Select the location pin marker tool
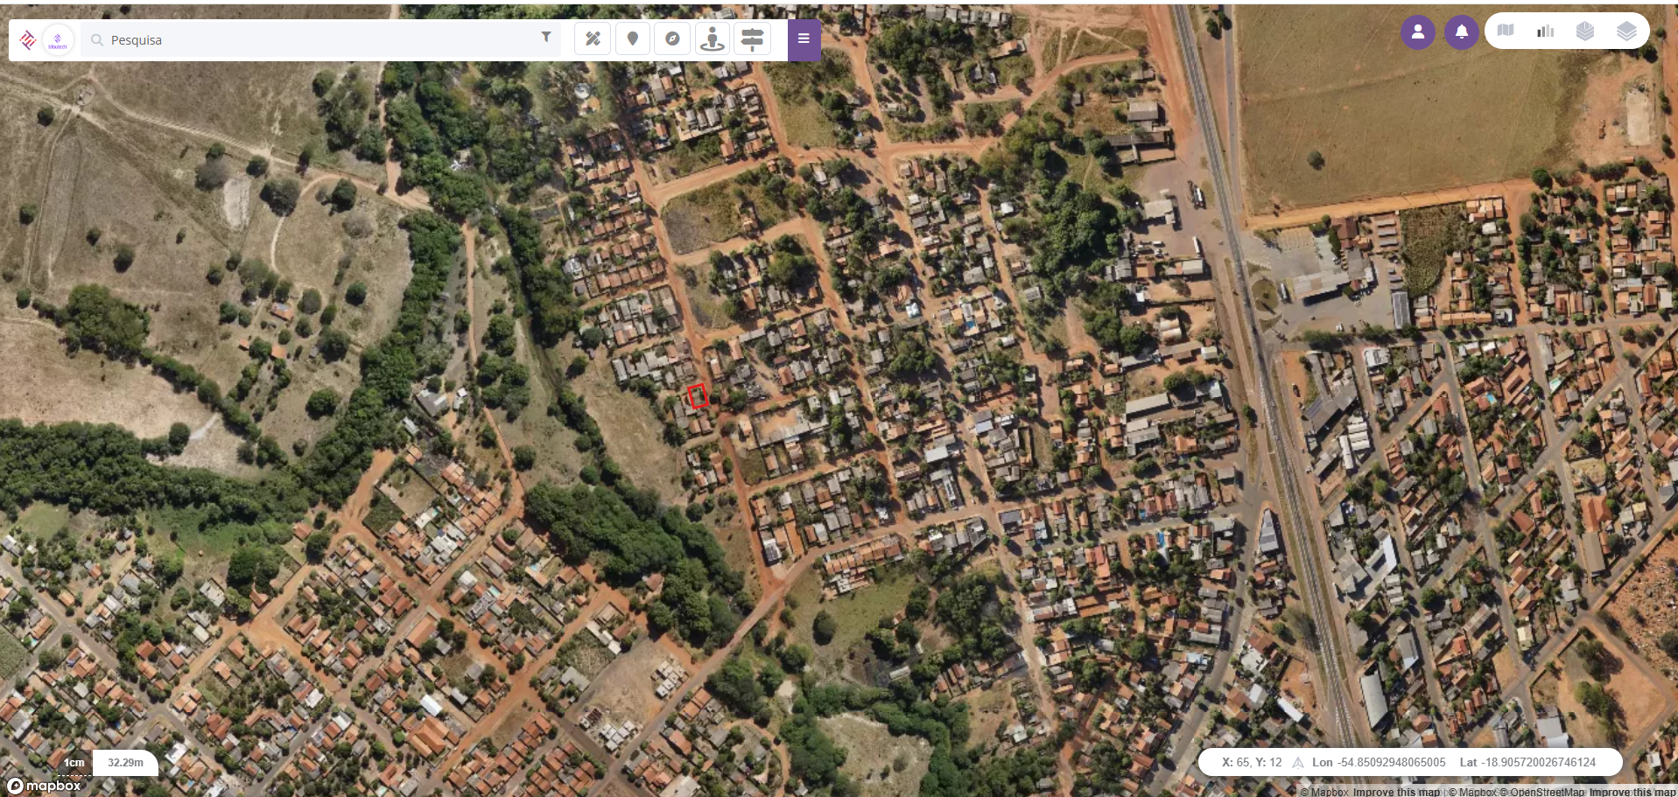This screenshot has width=1678, height=797. tap(632, 38)
